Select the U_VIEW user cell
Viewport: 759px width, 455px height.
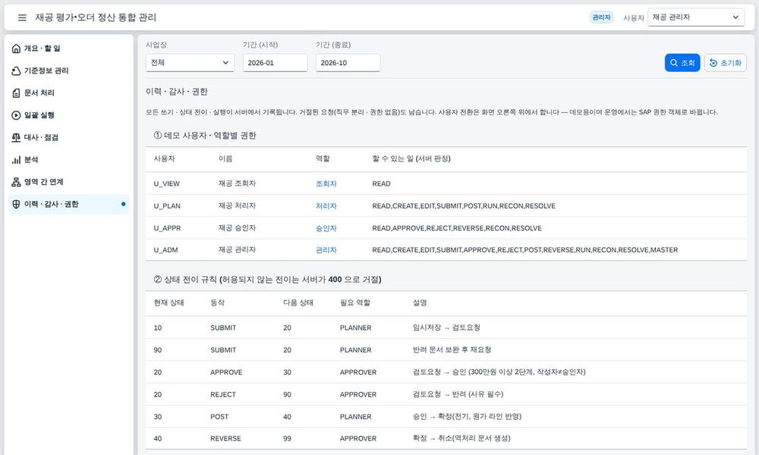(166, 184)
